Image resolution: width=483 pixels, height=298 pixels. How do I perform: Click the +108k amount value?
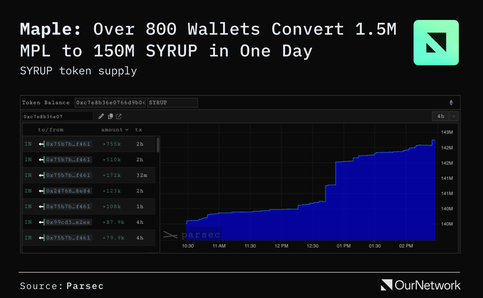(112, 207)
